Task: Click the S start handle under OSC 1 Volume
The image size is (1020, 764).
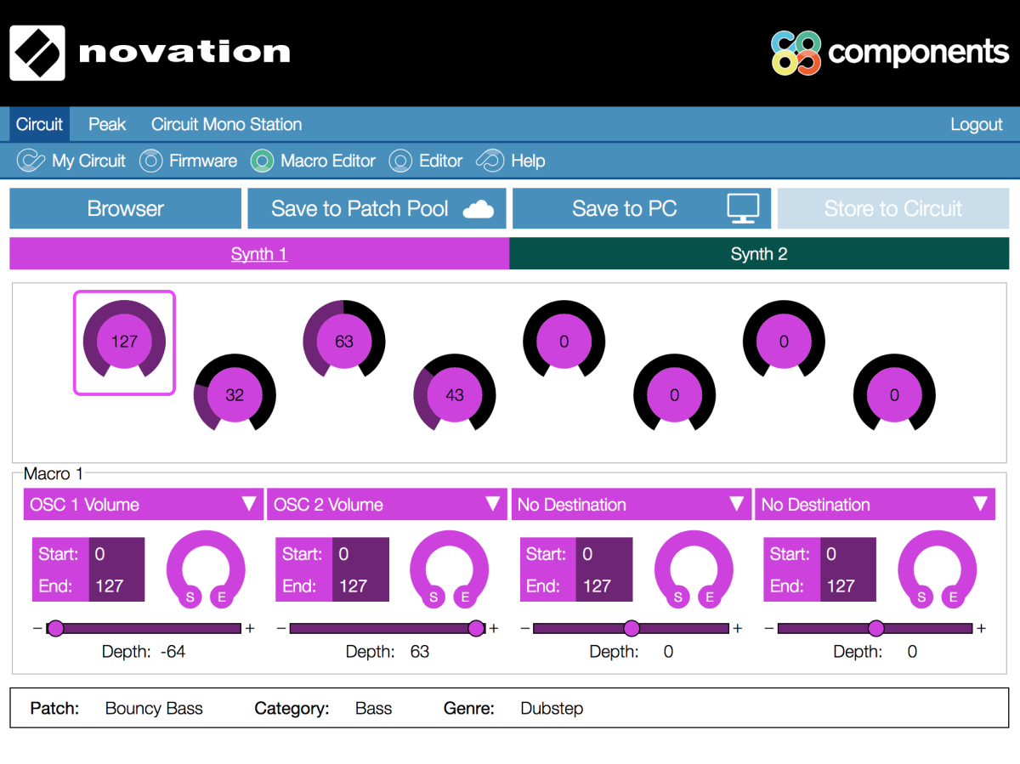Action: 190,597
